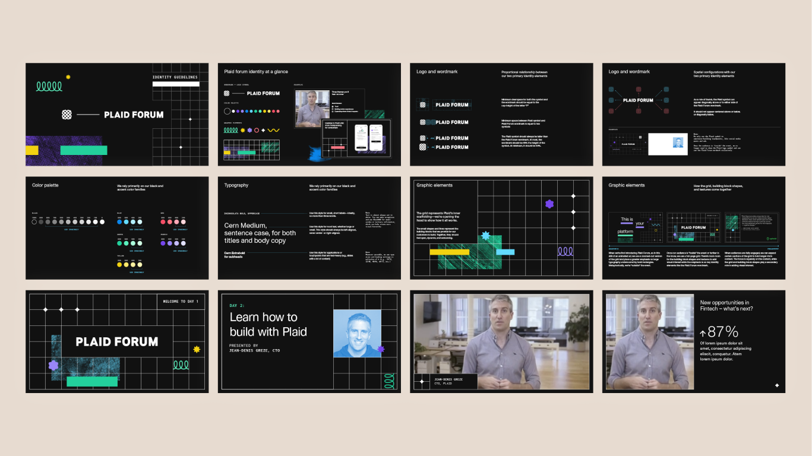Select the Graphic elements slide with three examples
812x456 pixels.
pos(694,228)
